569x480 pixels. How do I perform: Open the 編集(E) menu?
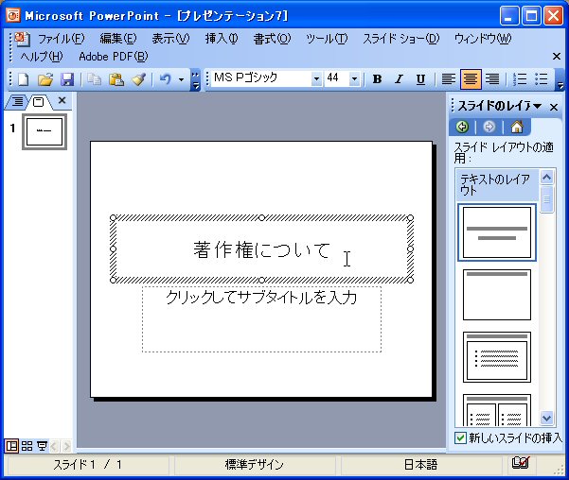[x=118, y=39]
